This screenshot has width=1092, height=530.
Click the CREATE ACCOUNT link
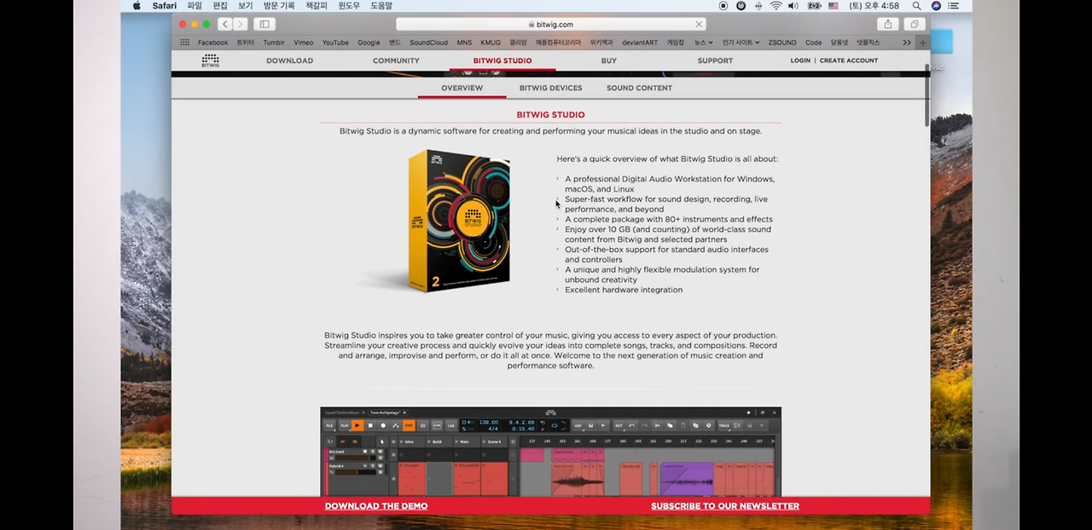tap(849, 60)
